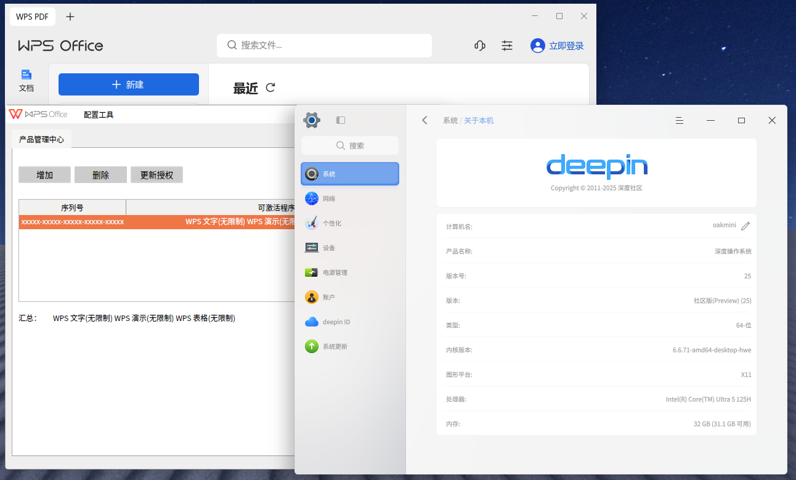Open 账户 settings category

(x=350, y=297)
